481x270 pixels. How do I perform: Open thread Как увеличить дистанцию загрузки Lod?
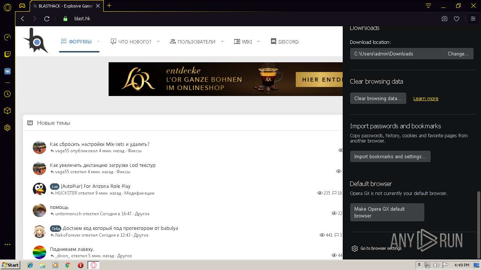103,165
